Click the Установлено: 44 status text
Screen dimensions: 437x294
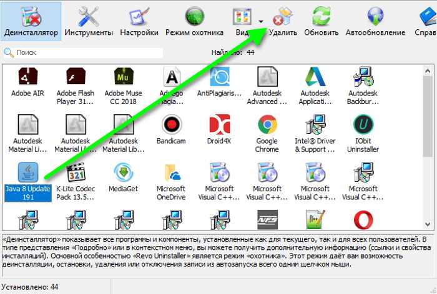[x=29, y=287]
